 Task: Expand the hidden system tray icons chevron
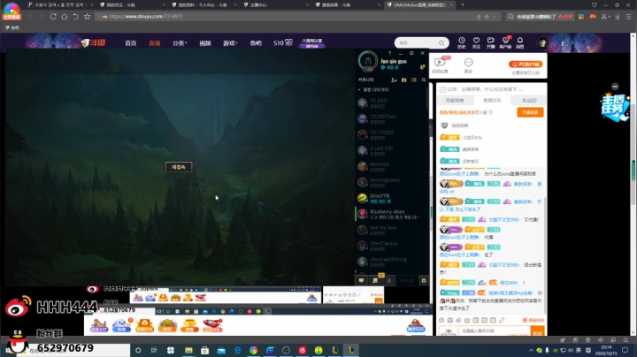[531, 350]
